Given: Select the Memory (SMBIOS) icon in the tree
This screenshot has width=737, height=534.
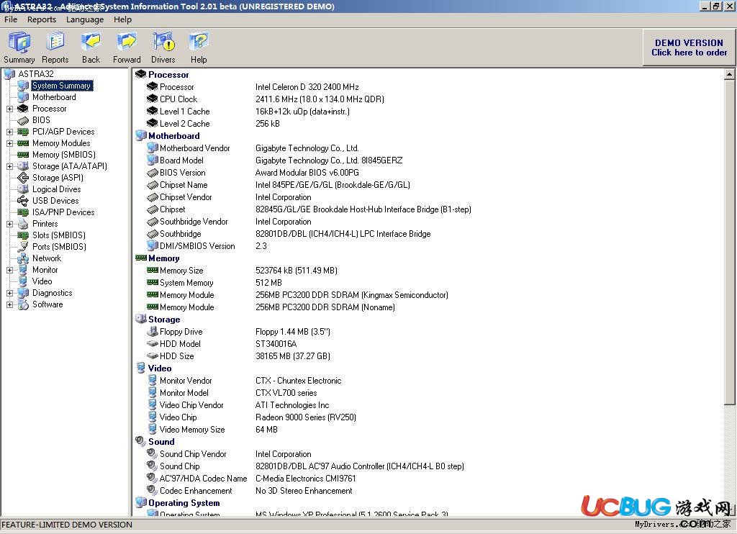Looking at the screenshot, I should 23,155.
